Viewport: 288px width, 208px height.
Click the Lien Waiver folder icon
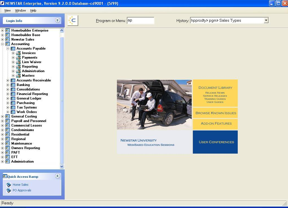pos(18,62)
